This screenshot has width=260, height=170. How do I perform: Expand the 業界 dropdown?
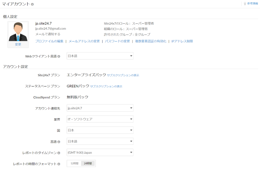click(100, 119)
